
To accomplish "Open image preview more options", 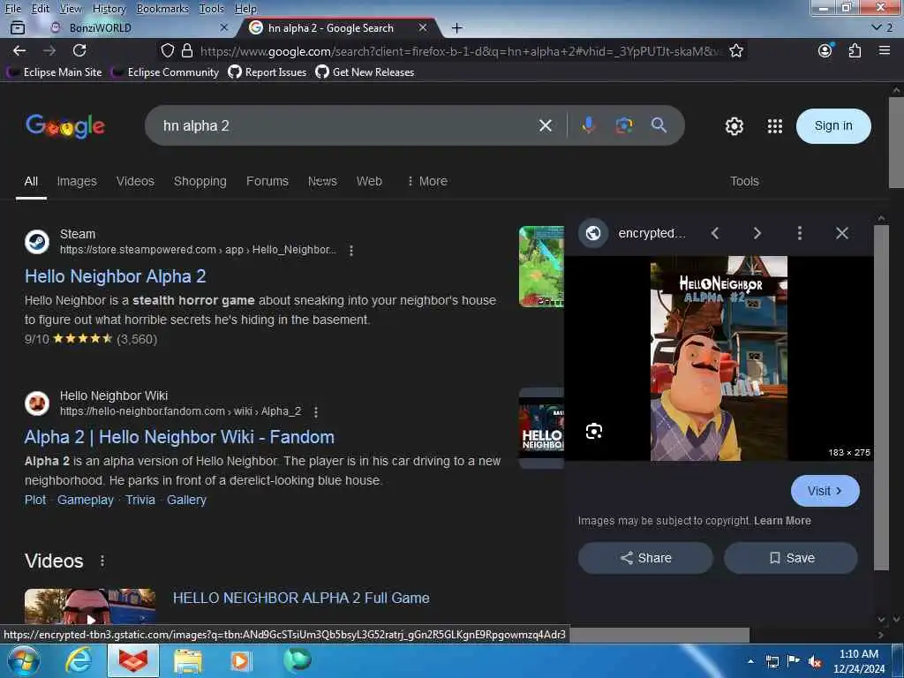I will coord(799,233).
